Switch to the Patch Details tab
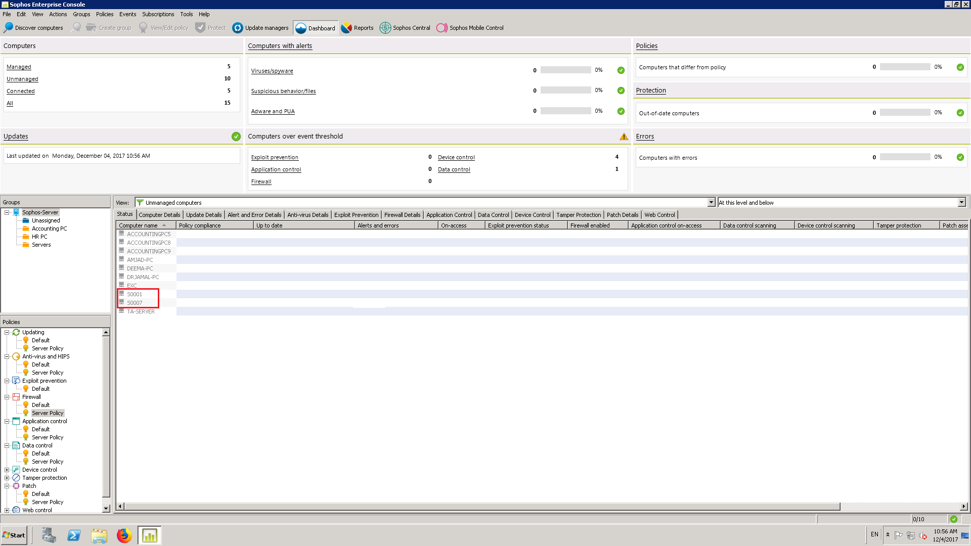 (x=623, y=215)
